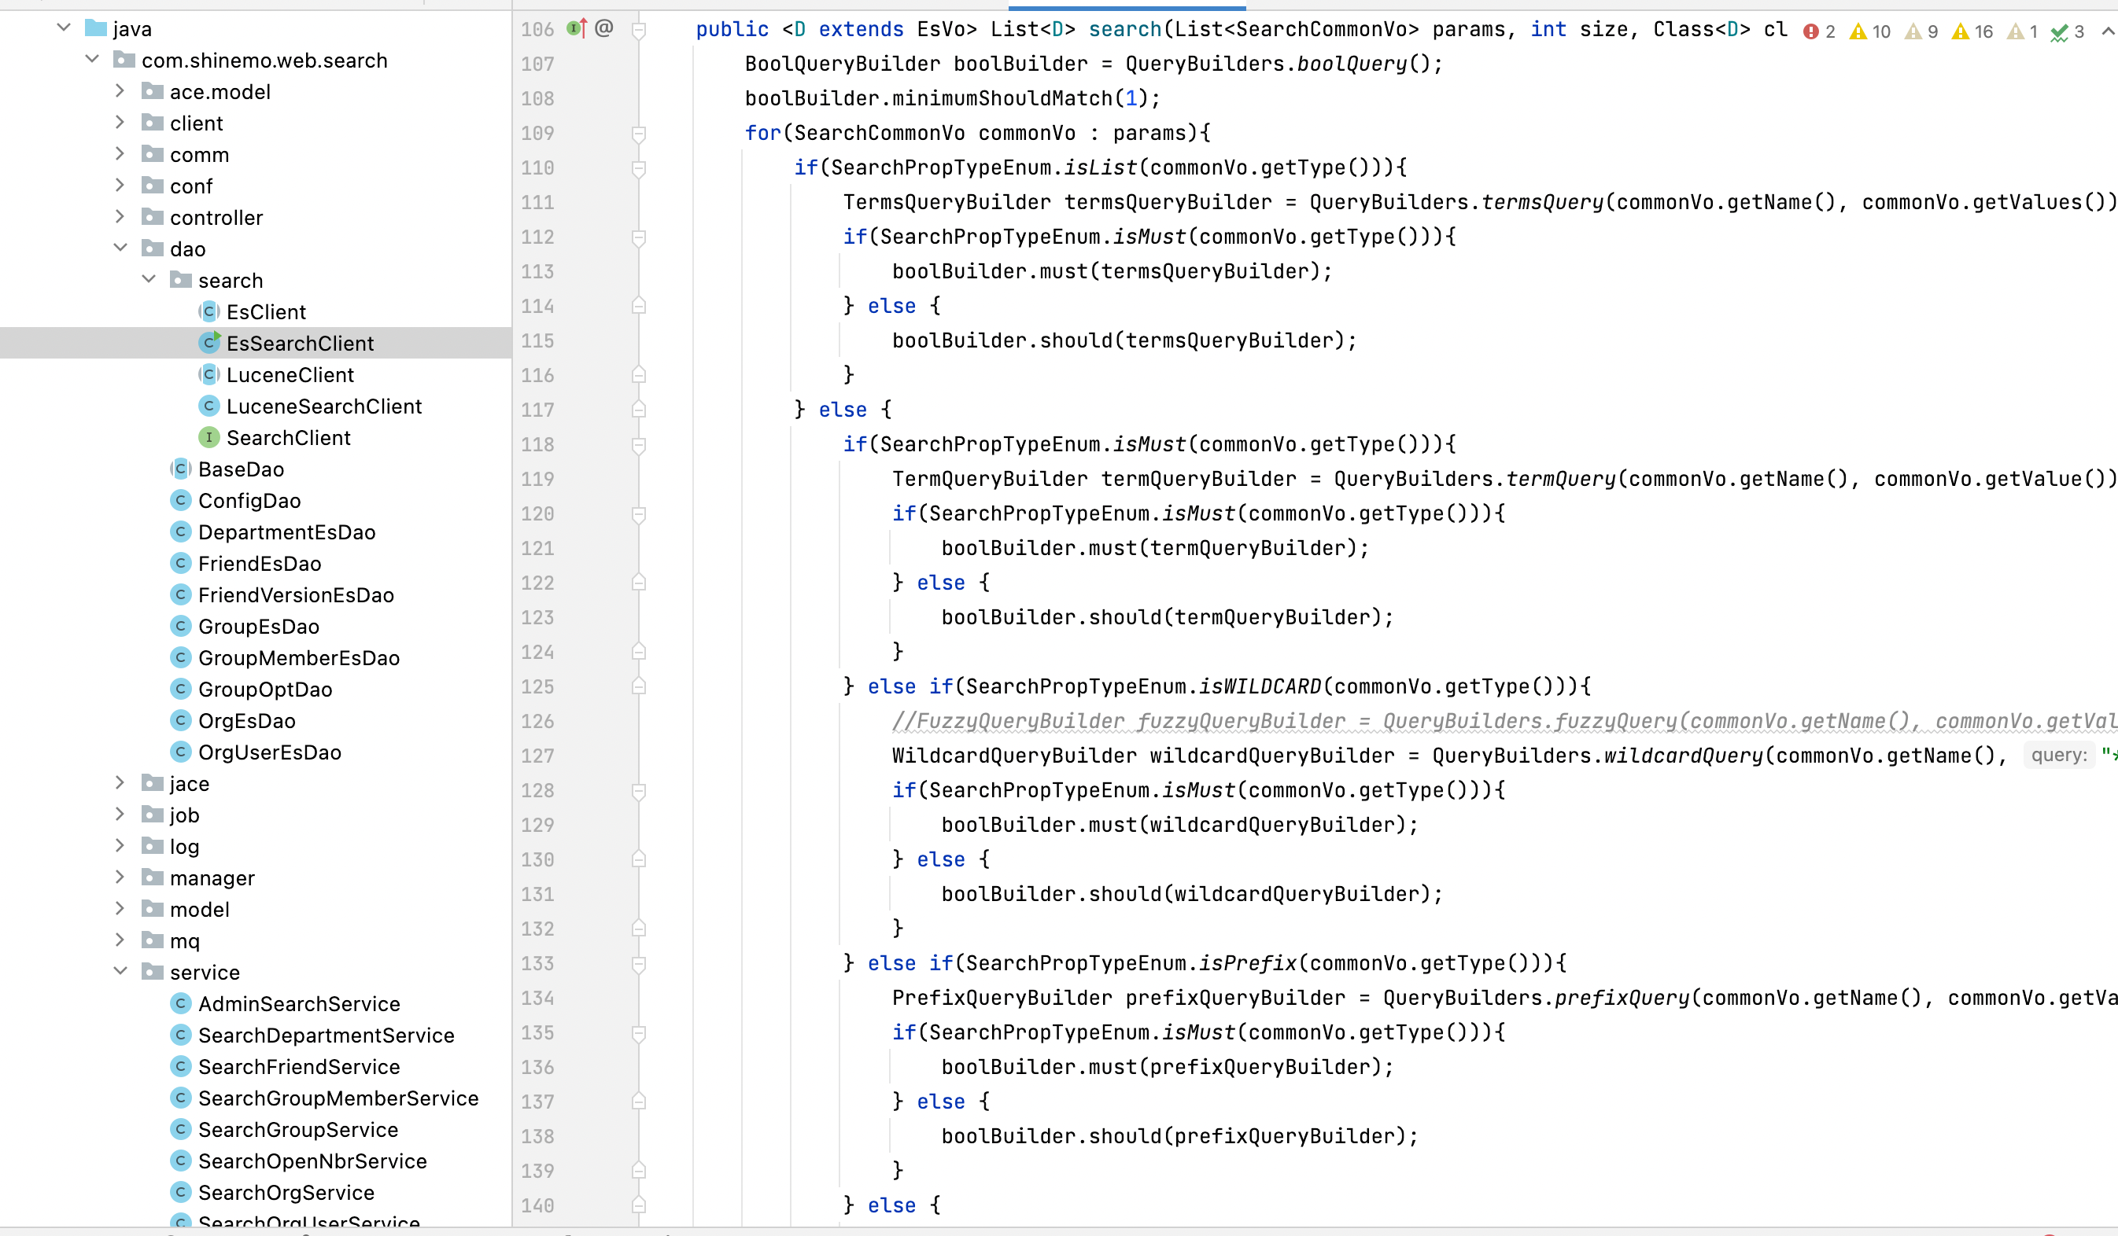This screenshot has height=1236, width=2118.
Task: Open the EsClient class file
Action: coord(266,312)
